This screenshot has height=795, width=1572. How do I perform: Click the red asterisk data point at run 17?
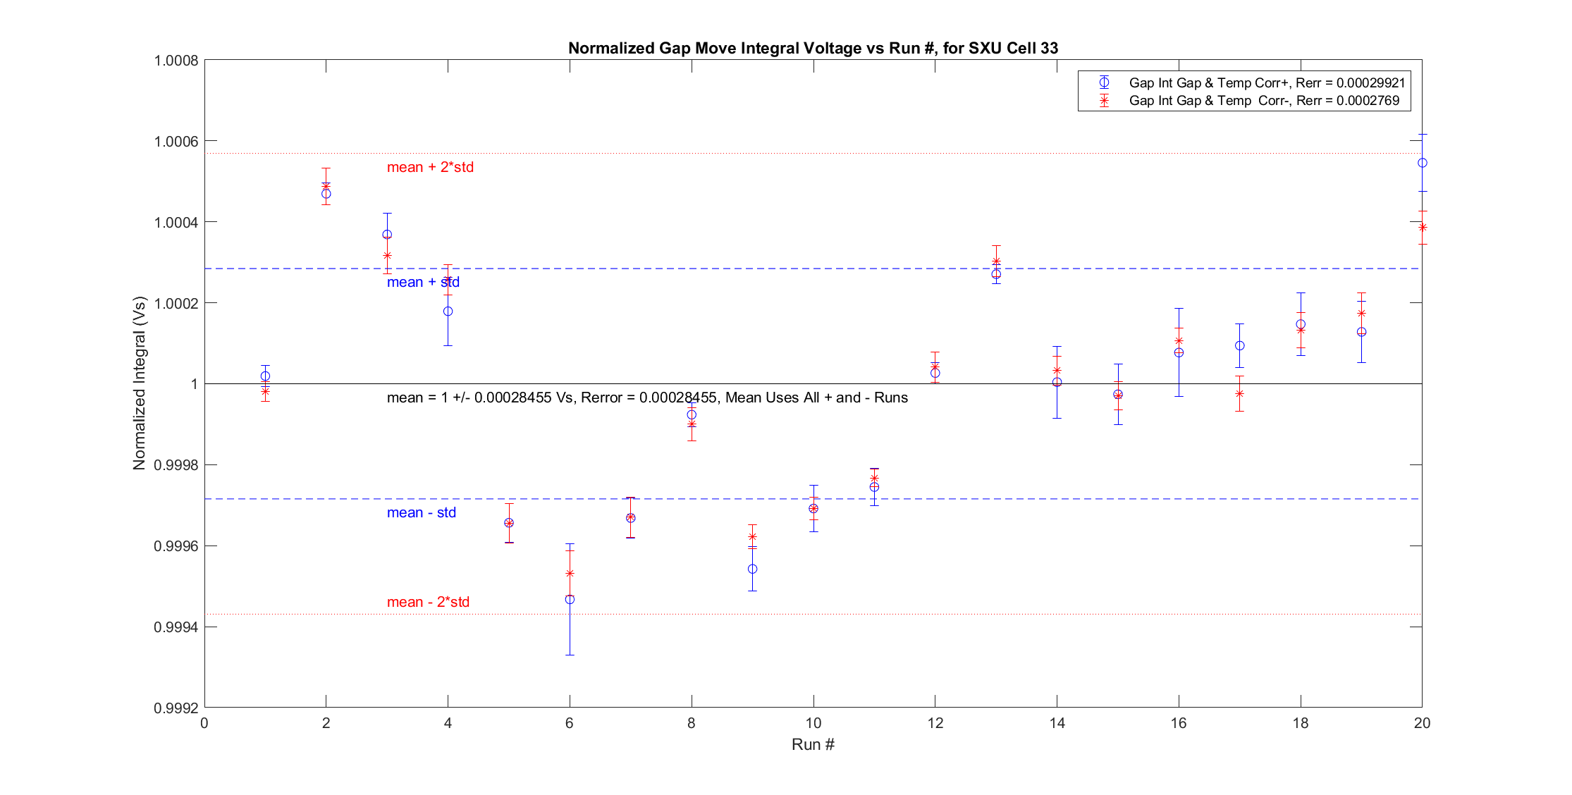(x=1239, y=393)
